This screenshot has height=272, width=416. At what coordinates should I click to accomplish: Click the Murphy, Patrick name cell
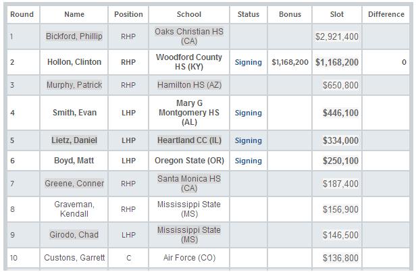coord(74,85)
